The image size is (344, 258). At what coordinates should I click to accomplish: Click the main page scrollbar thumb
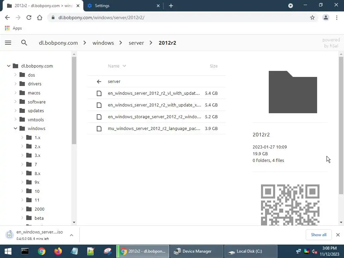point(341,125)
